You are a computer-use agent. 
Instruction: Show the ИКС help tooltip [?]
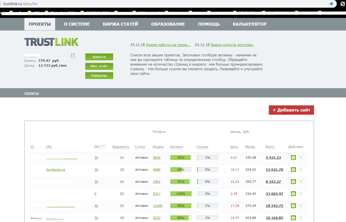click(x=104, y=147)
